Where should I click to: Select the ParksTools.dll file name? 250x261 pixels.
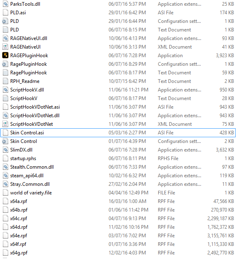click(x=25, y=4)
